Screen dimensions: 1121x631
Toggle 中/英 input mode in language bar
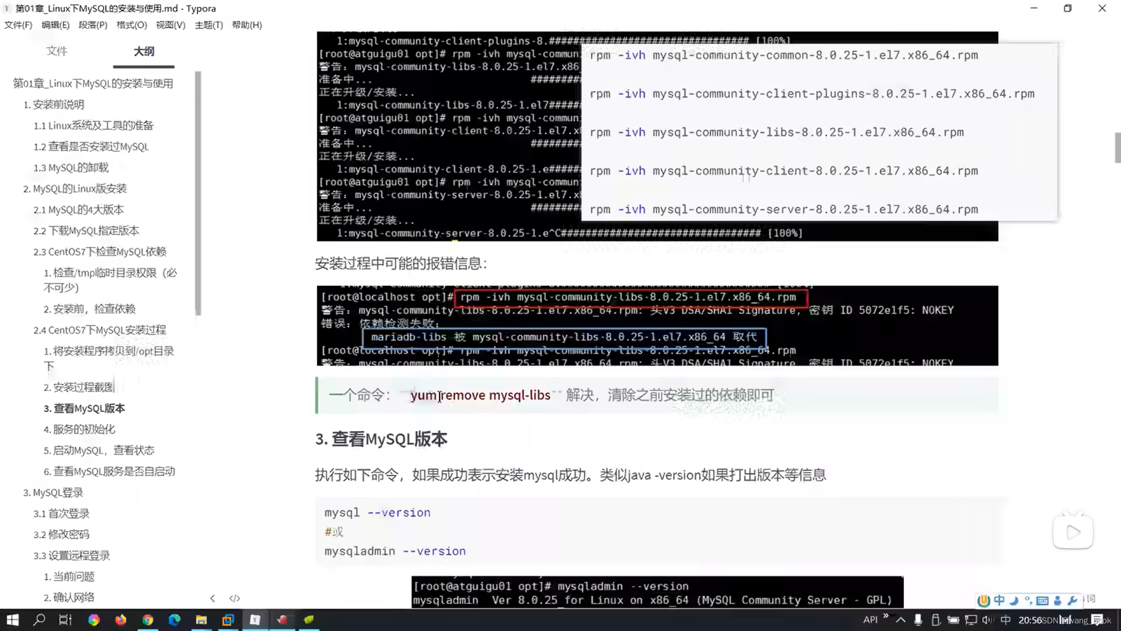coord(1000,601)
